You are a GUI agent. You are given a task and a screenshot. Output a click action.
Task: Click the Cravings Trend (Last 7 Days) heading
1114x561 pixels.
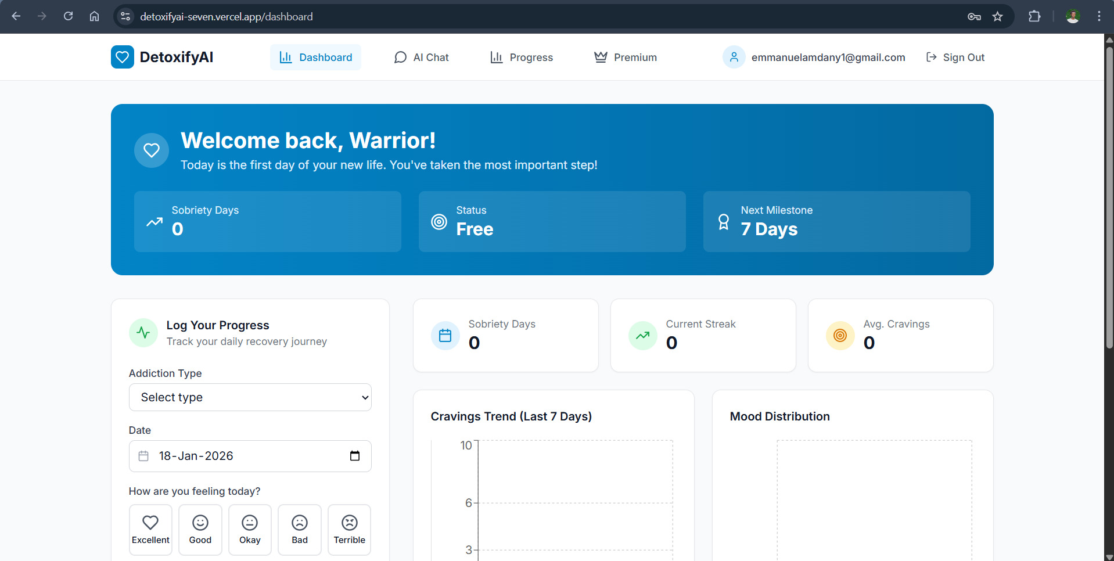511,416
